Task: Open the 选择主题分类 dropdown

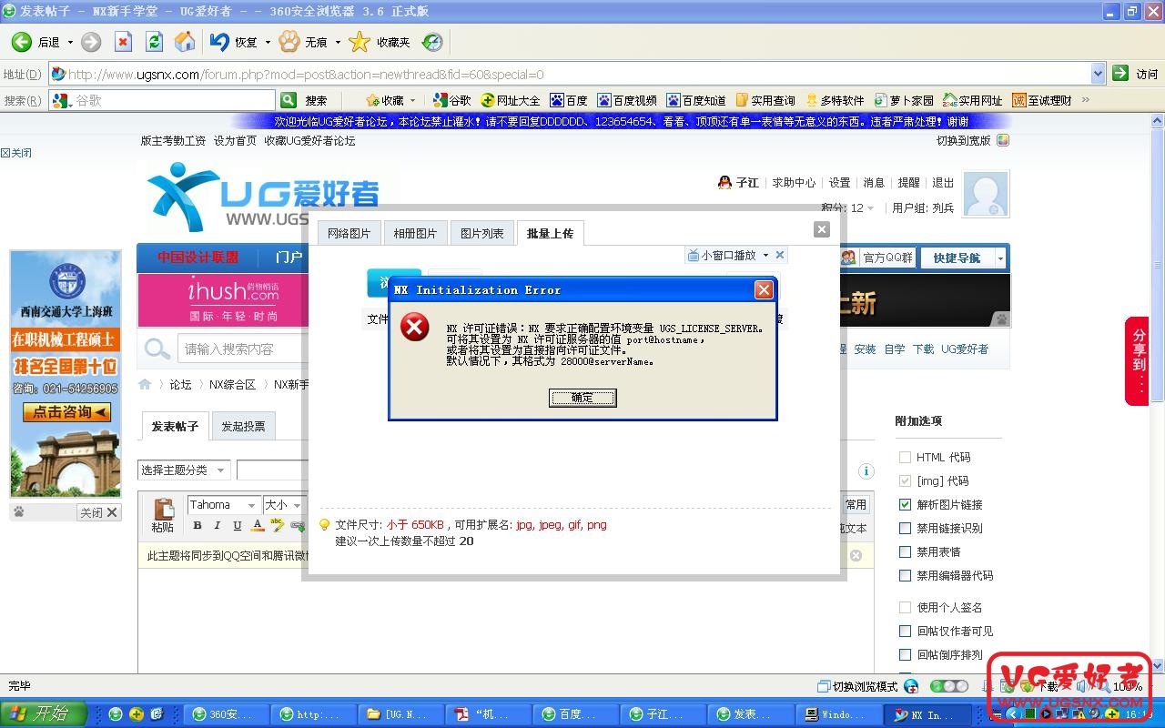Action: [185, 470]
